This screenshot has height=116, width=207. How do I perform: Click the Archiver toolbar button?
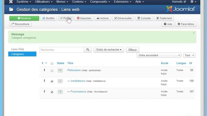point(103,18)
